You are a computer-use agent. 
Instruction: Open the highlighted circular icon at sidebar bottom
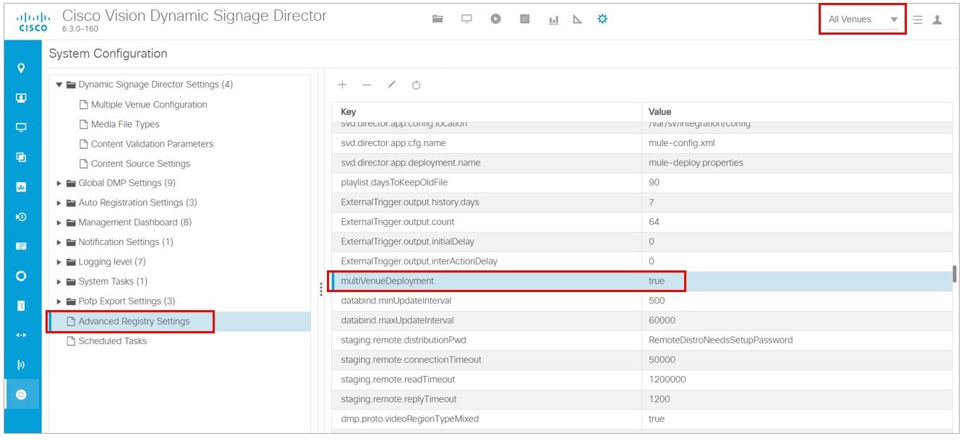click(x=22, y=394)
